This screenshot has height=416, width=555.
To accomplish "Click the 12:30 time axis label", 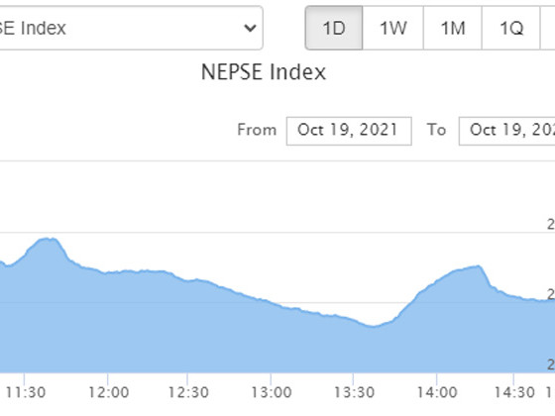I will [188, 392].
